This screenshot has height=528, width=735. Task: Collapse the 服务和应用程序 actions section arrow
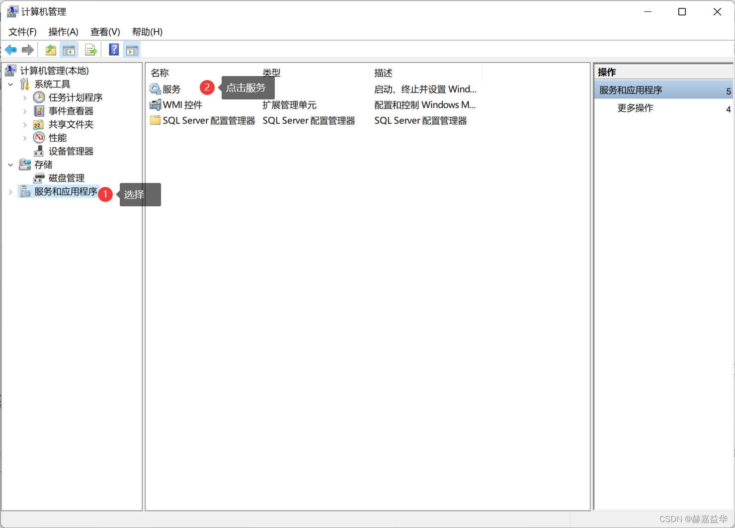pos(729,91)
